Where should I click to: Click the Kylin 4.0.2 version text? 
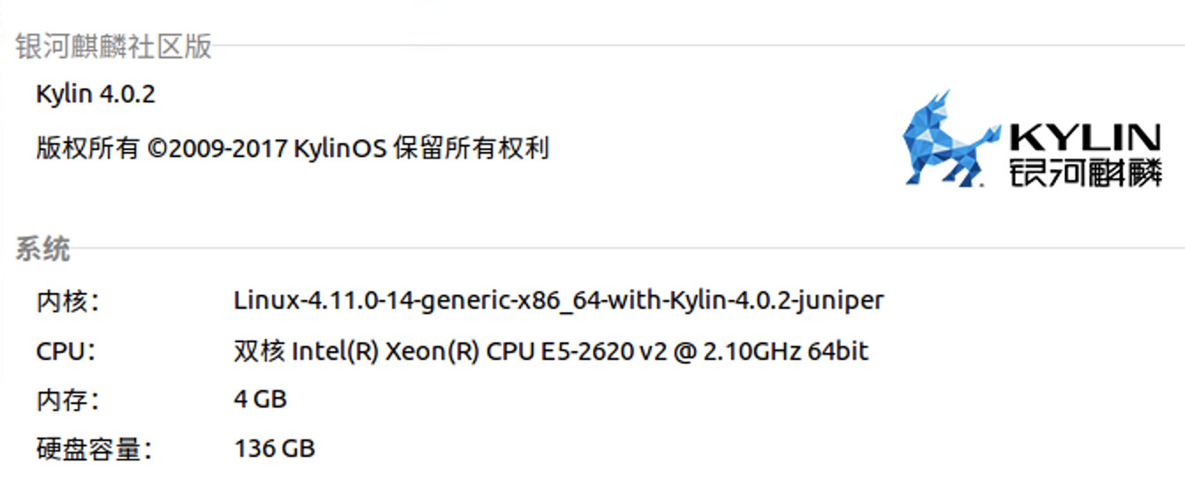(95, 94)
